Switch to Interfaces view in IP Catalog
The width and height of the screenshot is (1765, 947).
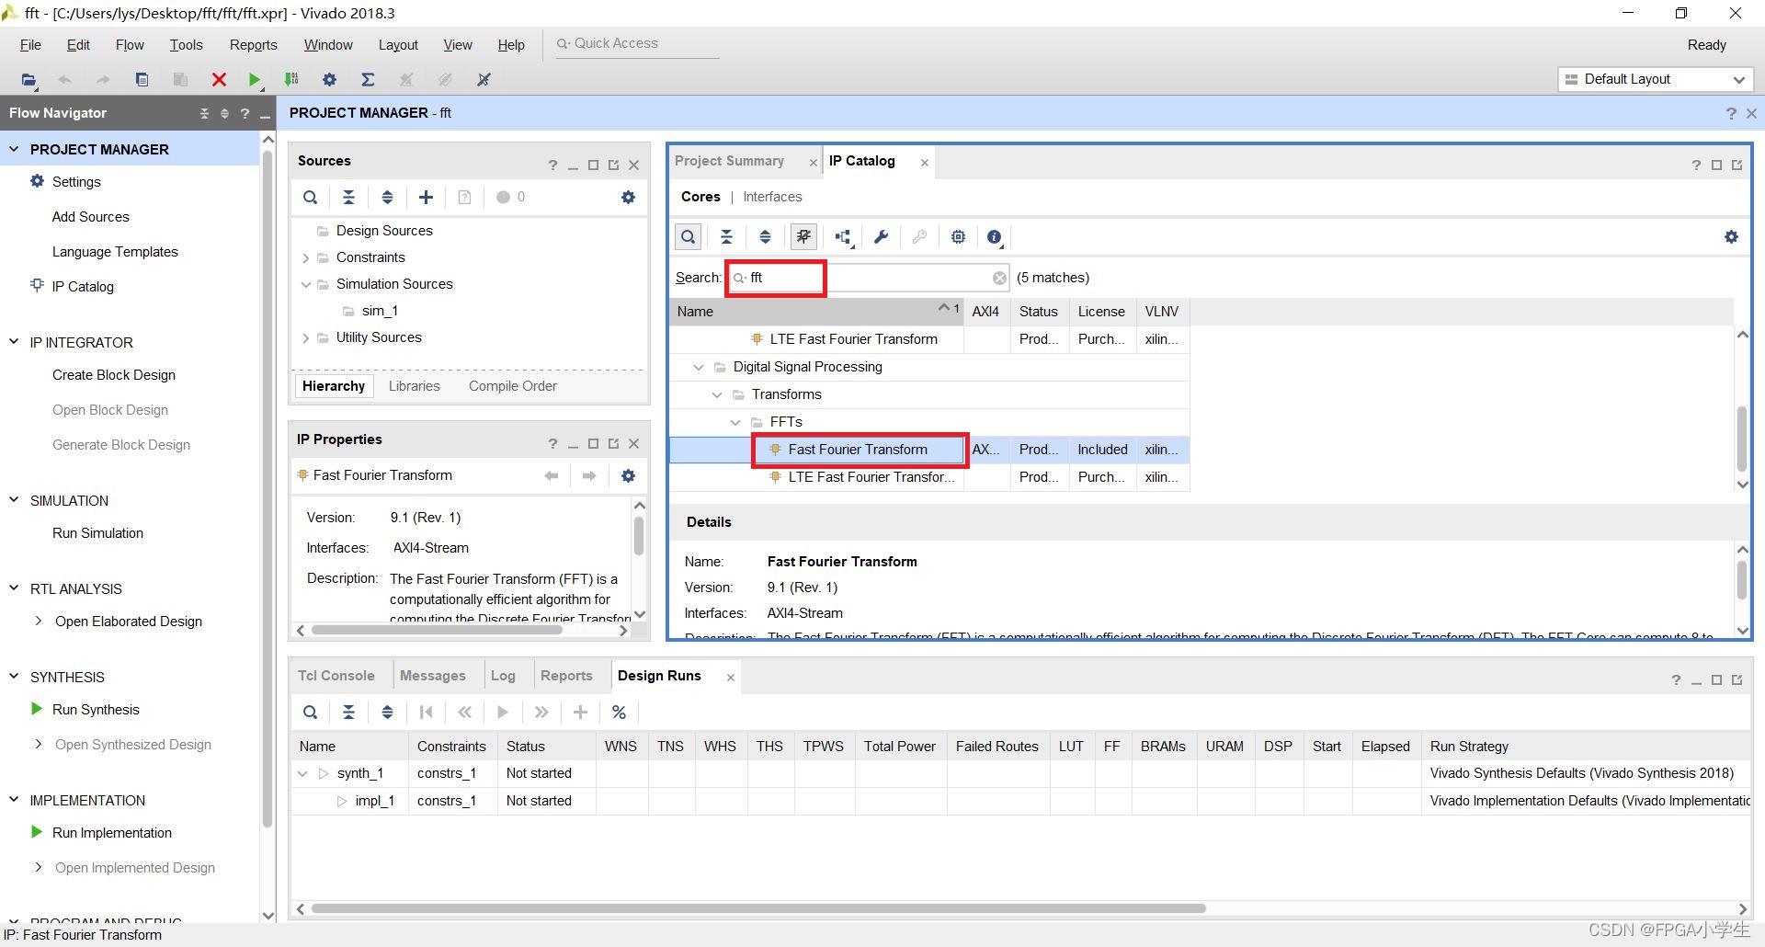click(772, 197)
